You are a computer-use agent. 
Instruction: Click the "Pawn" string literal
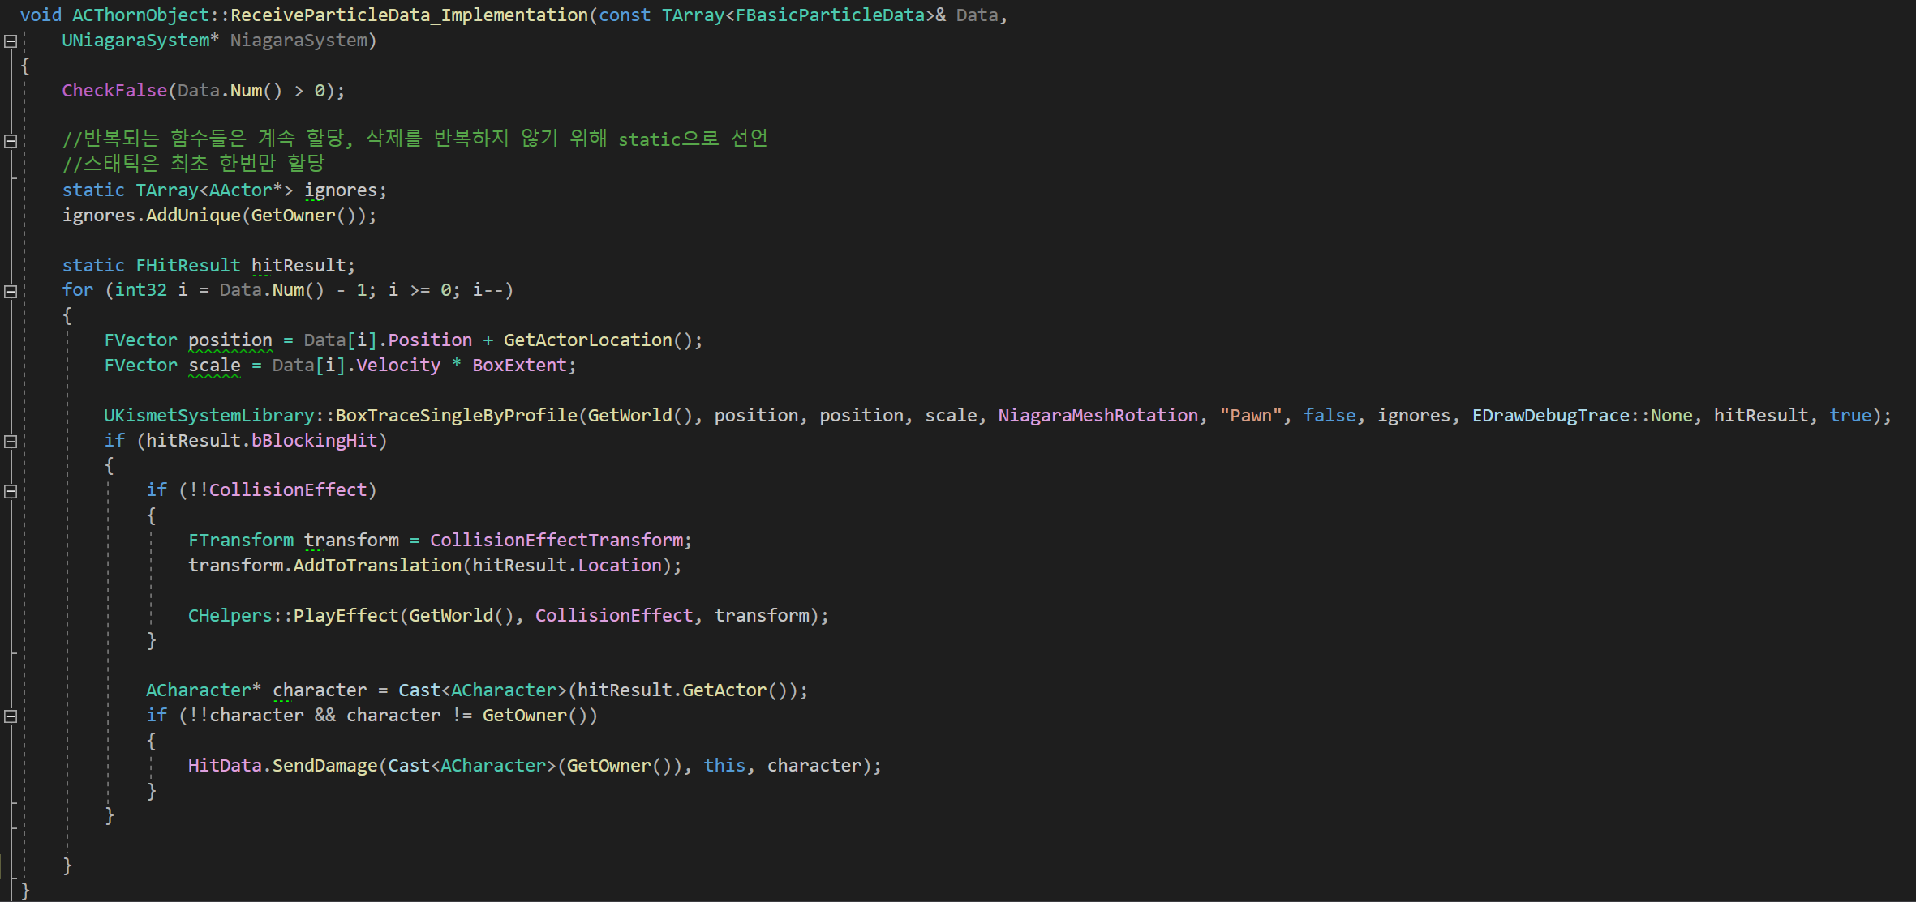(x=1251, y=416)
